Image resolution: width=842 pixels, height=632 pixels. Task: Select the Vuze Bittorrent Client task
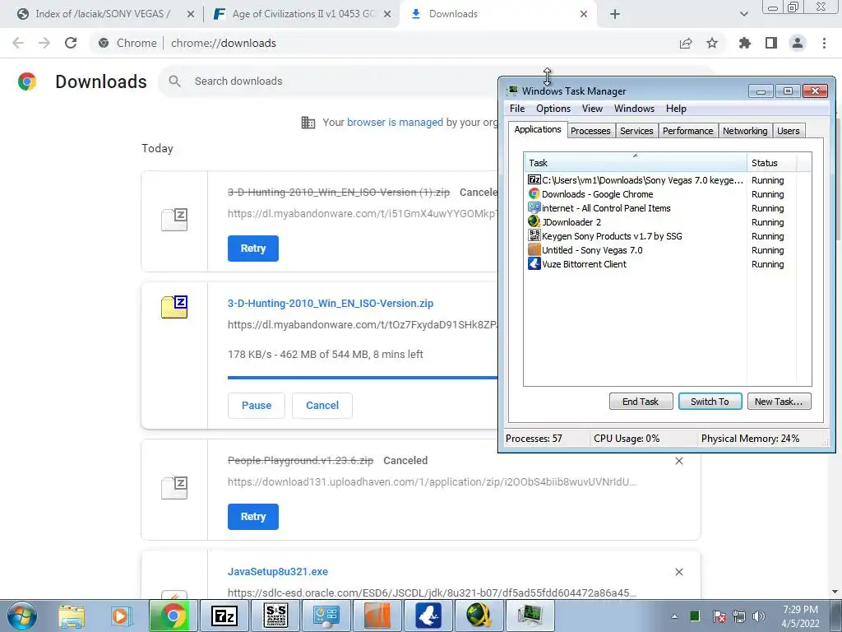[660, 264]
